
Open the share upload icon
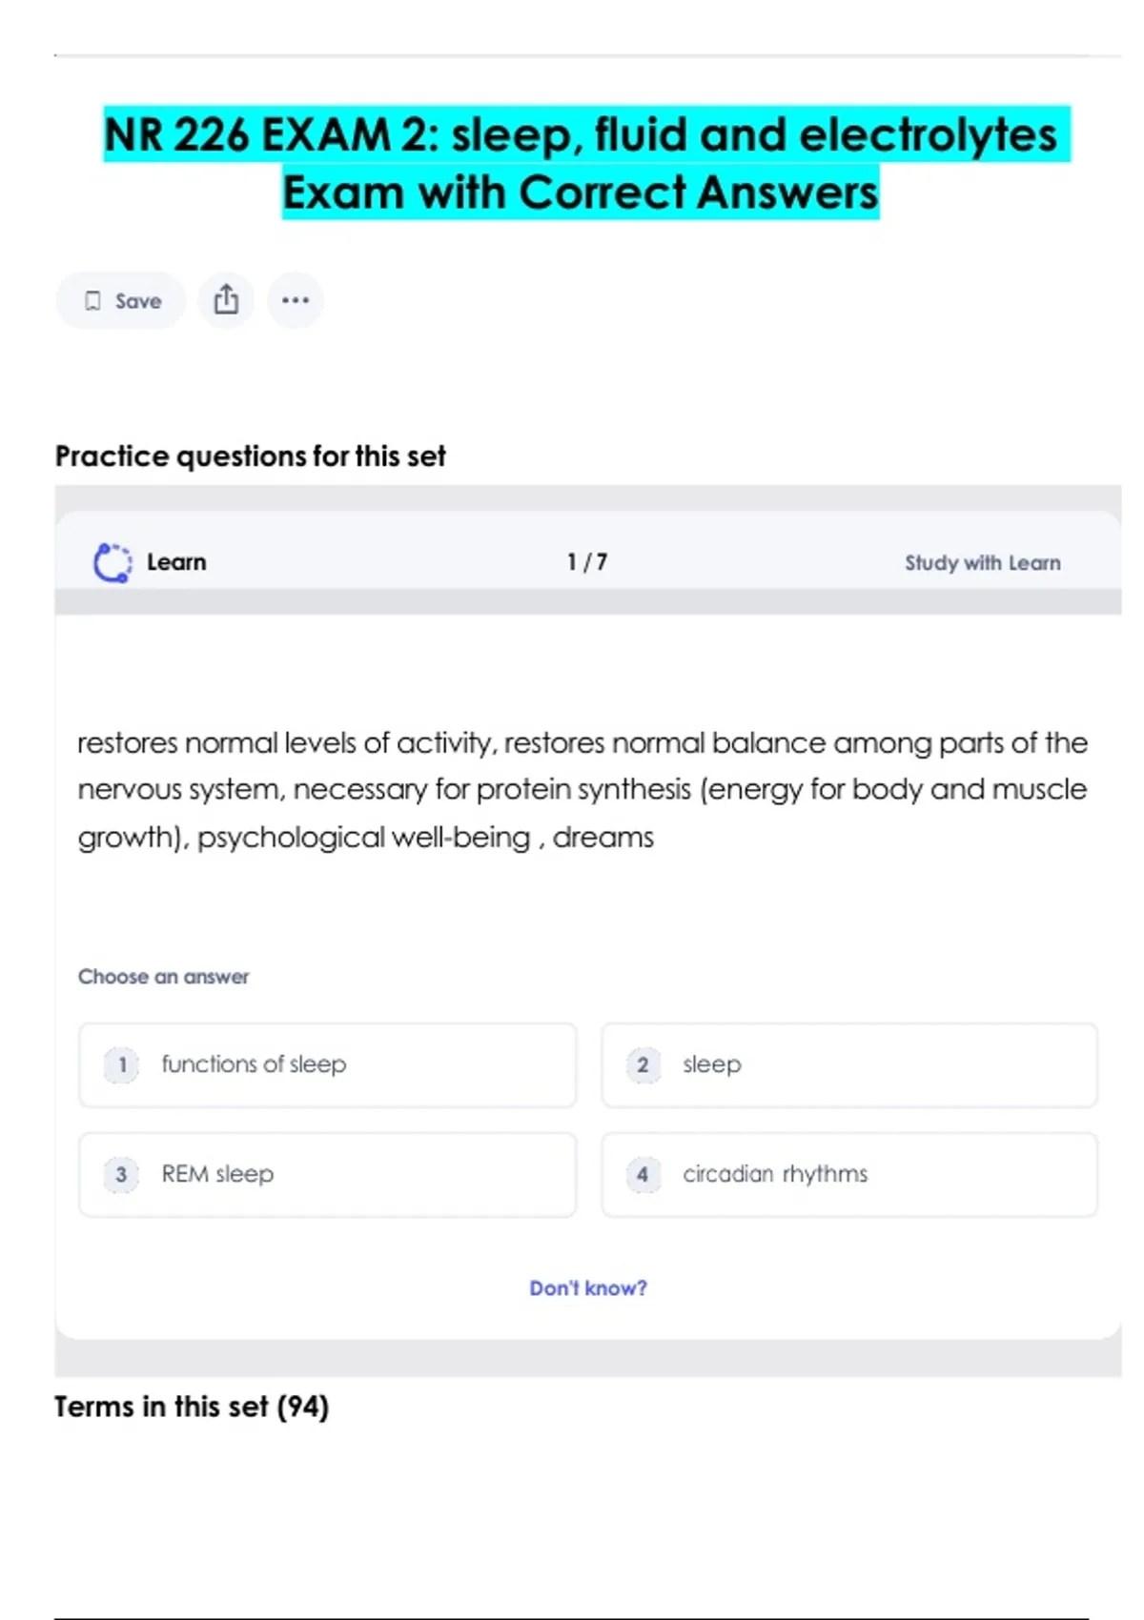click(x=226, y=300)
